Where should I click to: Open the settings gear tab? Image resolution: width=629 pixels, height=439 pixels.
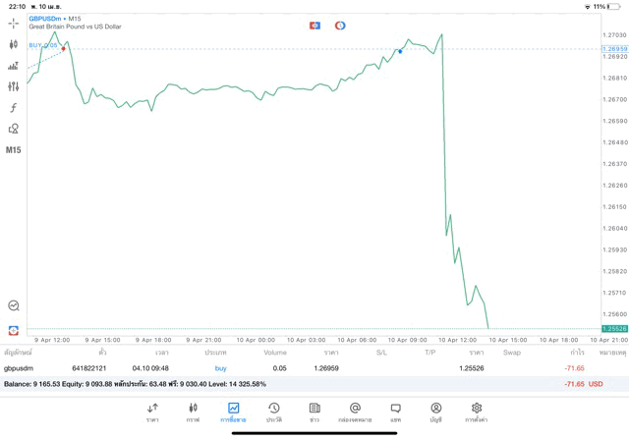coord(477,412)
